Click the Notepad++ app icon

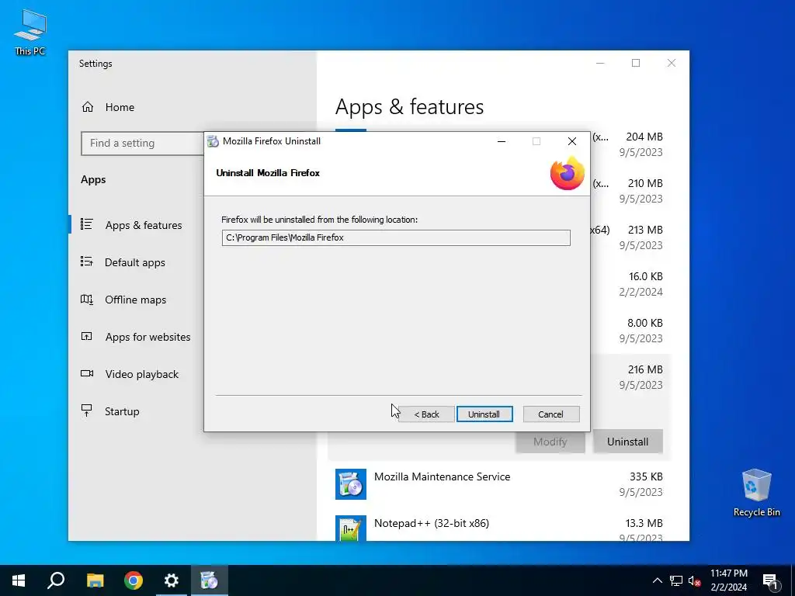tap(351, 528)
